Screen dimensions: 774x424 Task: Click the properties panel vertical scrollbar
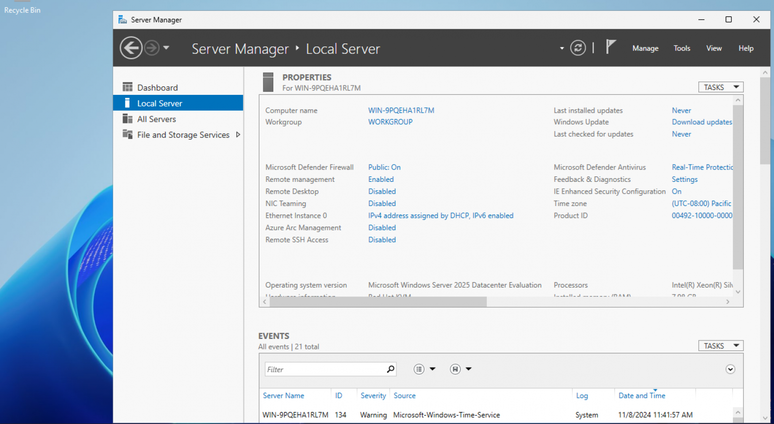pos(737,188)
